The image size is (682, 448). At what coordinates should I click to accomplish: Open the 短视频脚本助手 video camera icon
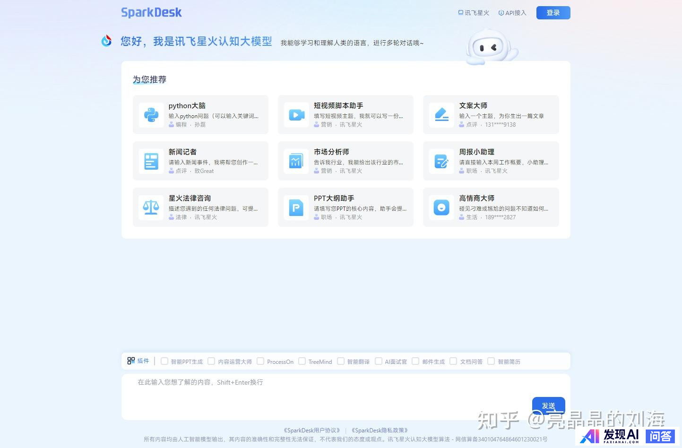point(296,115)
